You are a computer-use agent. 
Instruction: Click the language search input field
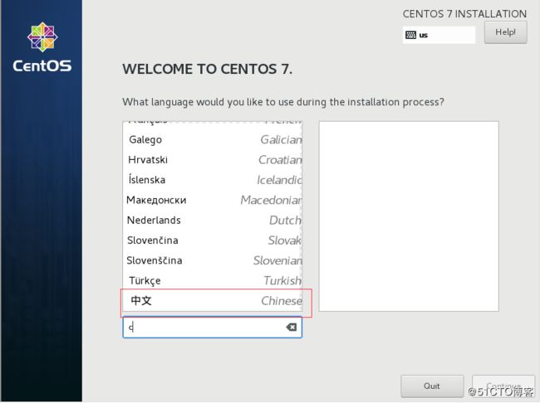212,327
